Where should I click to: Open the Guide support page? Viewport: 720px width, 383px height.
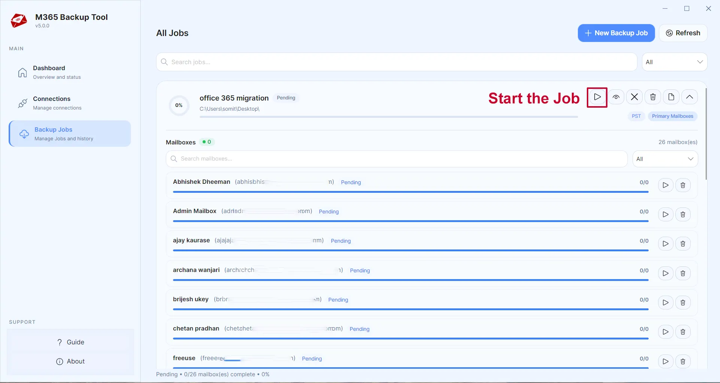pyautogui.click(x=71, y=342)
